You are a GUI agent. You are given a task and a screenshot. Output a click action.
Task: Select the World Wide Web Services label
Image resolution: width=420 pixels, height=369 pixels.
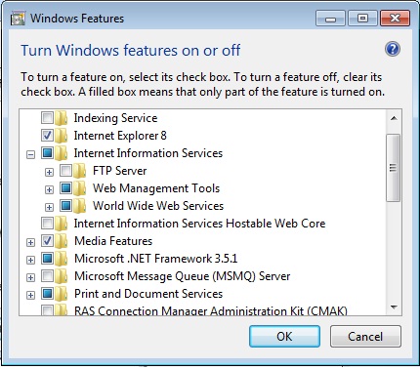[158, 206]
